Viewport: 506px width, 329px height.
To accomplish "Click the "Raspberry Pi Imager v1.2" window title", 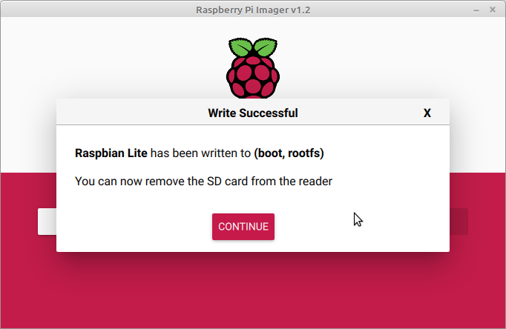I will pos(252,10).
